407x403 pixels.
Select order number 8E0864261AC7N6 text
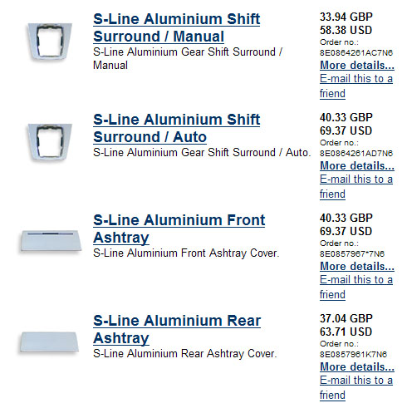click(x=356, y=52)
